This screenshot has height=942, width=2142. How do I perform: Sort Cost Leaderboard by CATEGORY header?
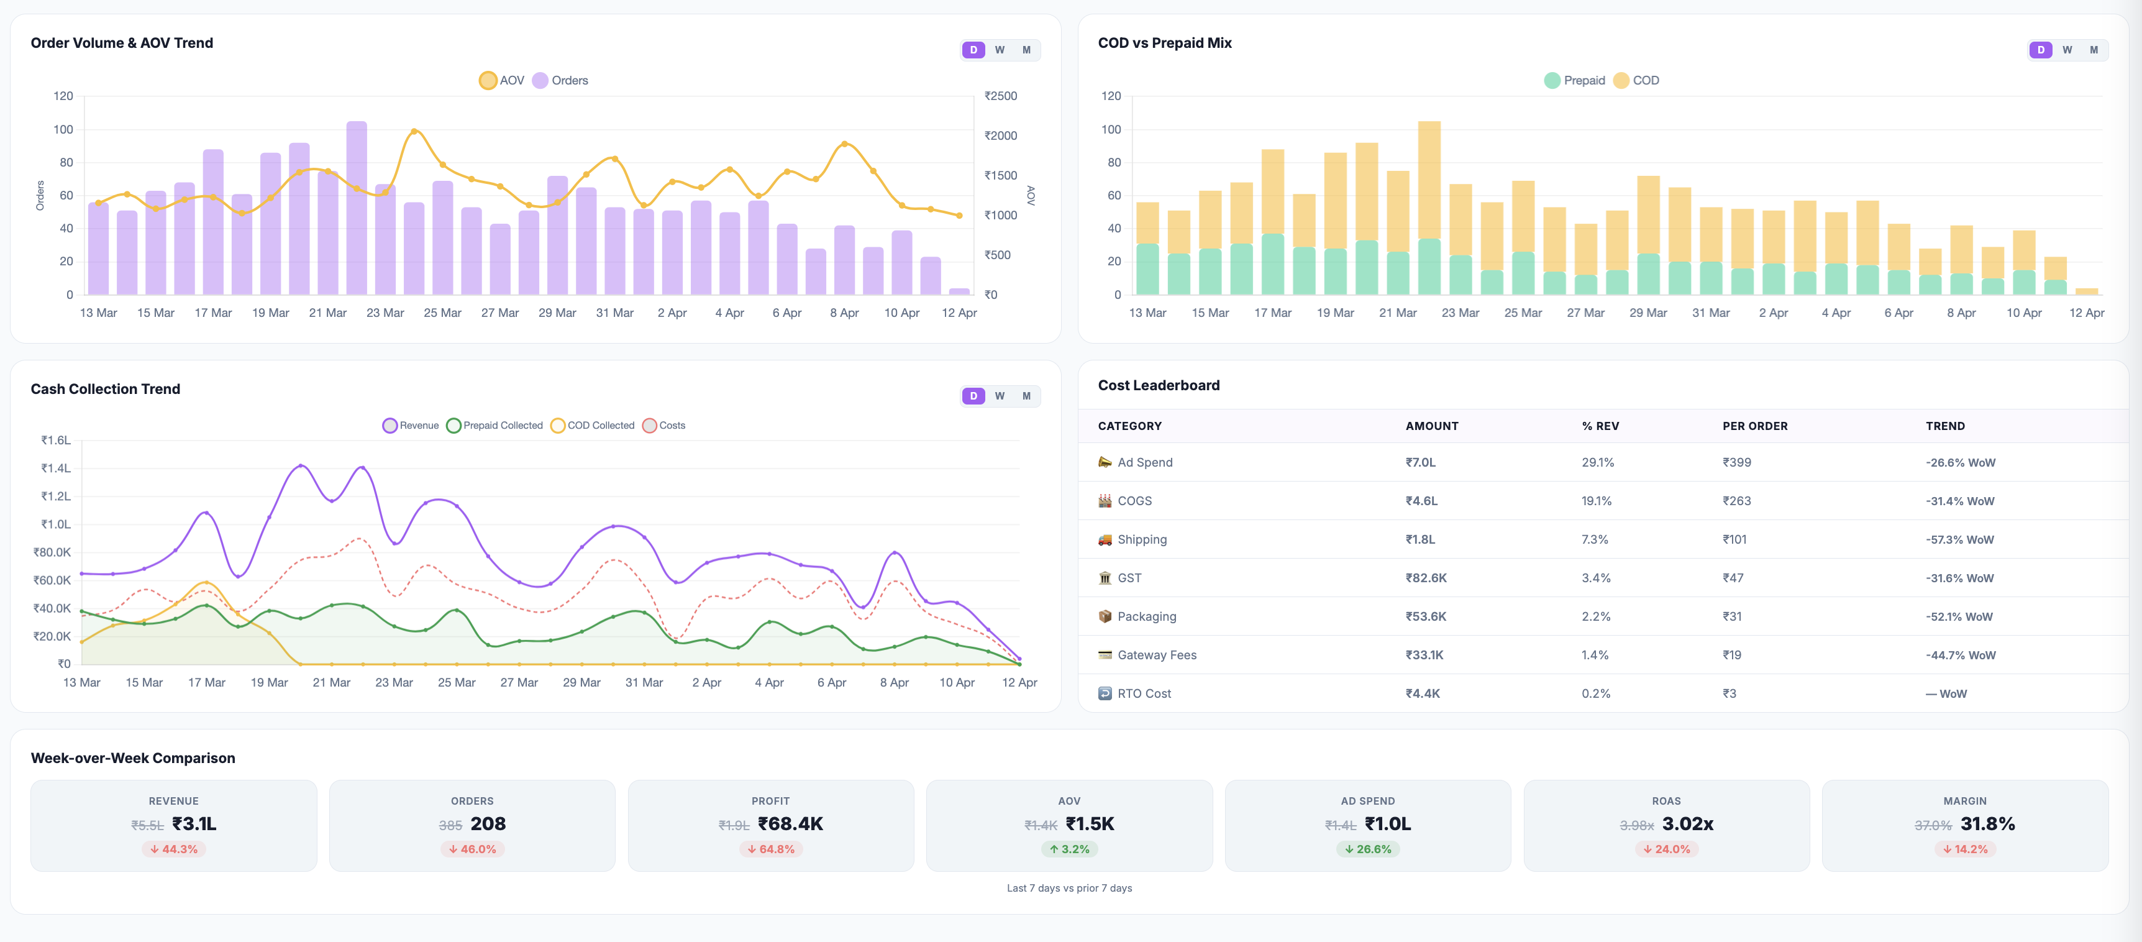point(1129,426)
